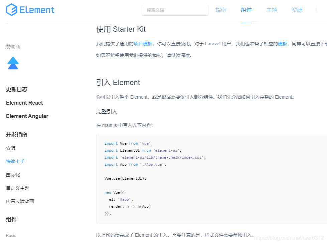327x244 pixels.
Task: Click the Vue.use(ElementUI) code line
Action: coord(125,178)
